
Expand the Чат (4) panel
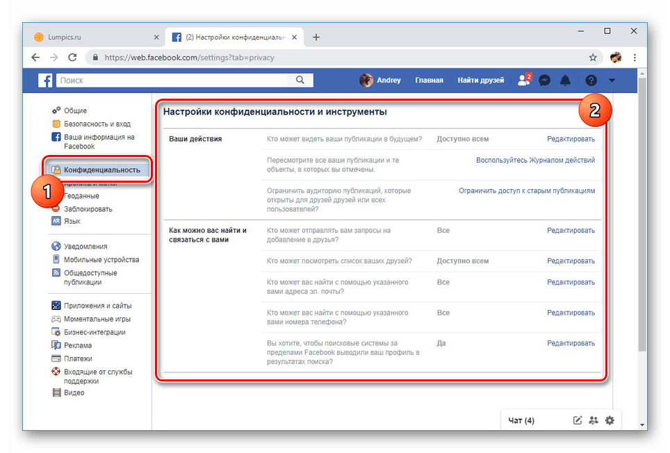pyautogui.click(x=523, y=420)
